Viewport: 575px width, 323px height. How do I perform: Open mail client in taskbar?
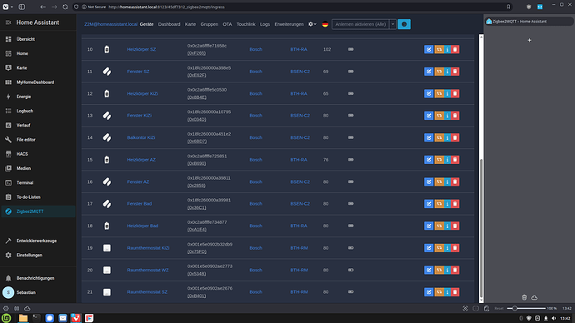(x=62, y=318)
